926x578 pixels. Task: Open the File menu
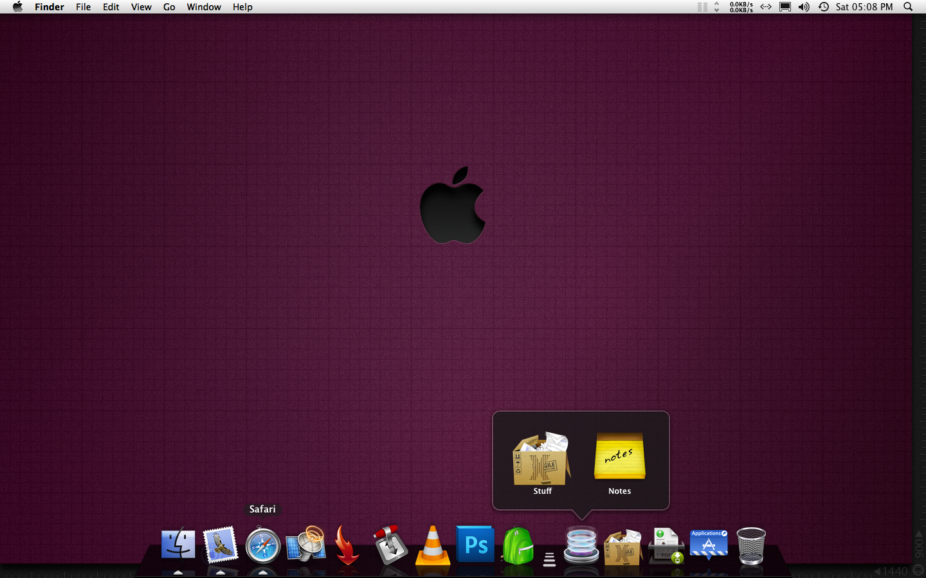[83, 7]
